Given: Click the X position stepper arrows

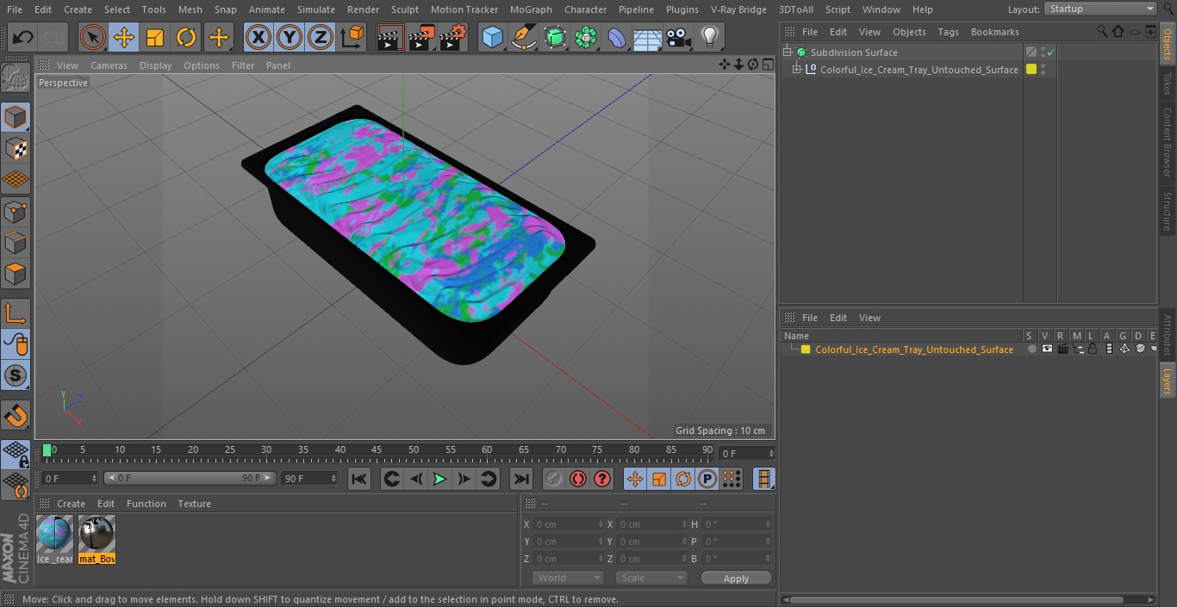Looking at the screenshot, I should pyautogui.click(x=601, y=524).
